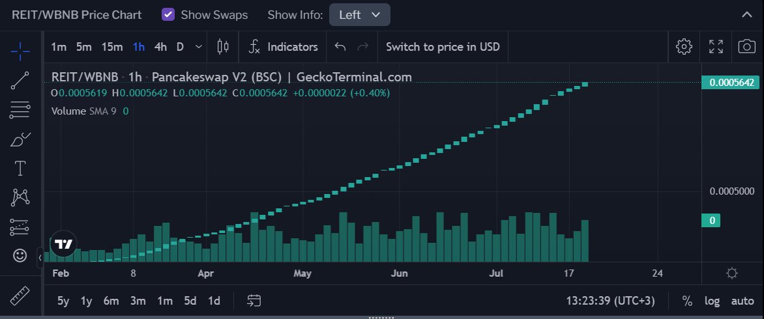Open the forecasting and measurement tools

point(20,227)
